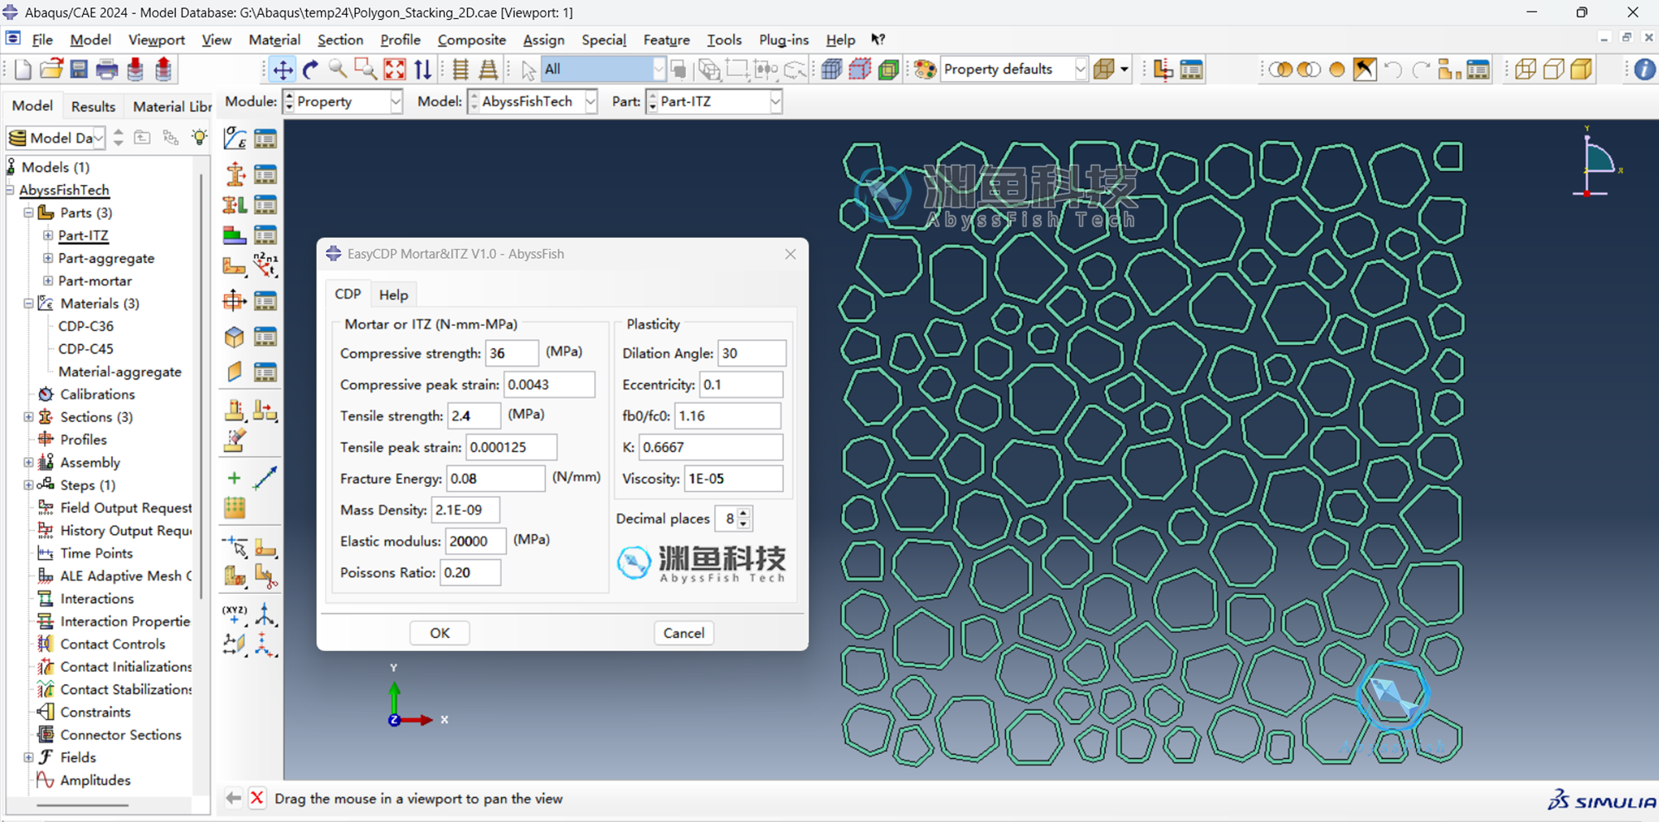Click the Create Material tool icon
Screen dimensions: 1659x822
tap(236, 139)
